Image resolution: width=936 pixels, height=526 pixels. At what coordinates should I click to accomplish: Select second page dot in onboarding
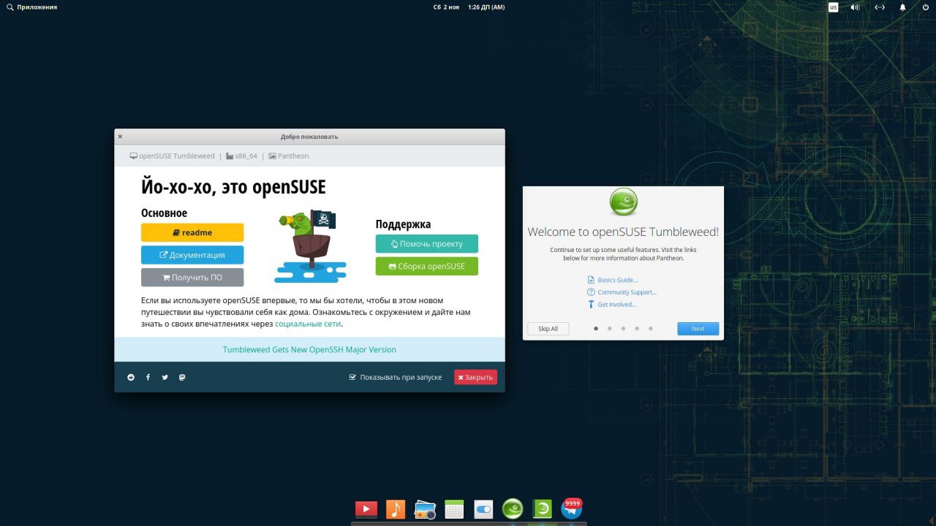tap(610, 329)
